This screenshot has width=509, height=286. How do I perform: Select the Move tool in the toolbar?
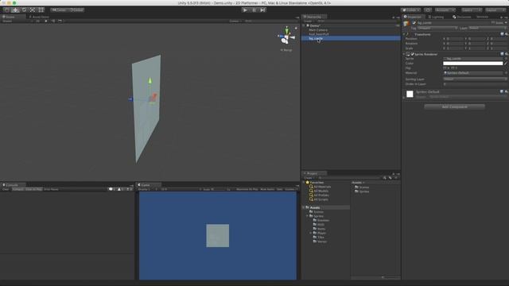click(x=15, y=10)
